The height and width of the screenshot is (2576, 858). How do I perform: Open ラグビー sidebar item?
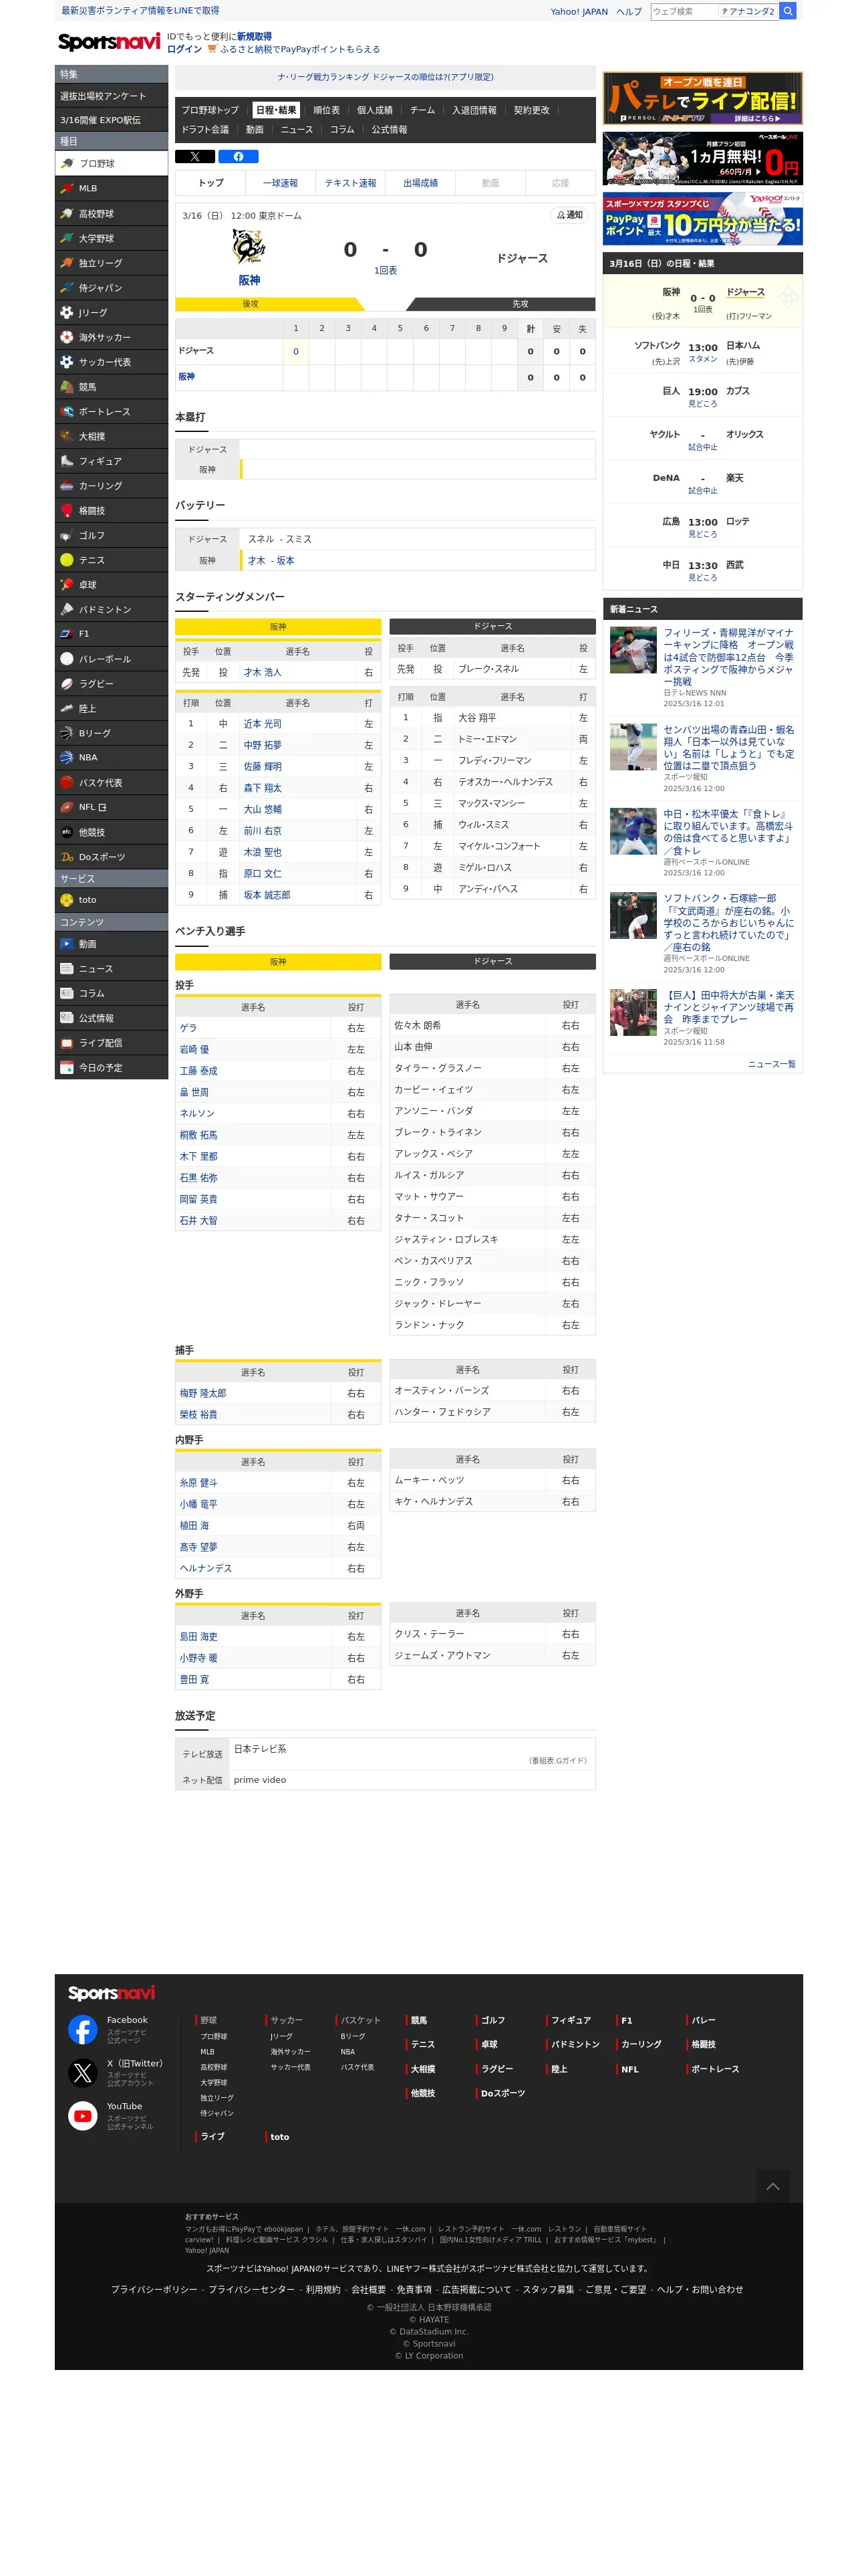111,684
